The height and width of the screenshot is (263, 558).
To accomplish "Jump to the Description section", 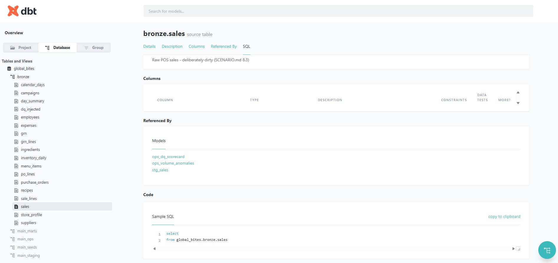I will tap(172, 47).
